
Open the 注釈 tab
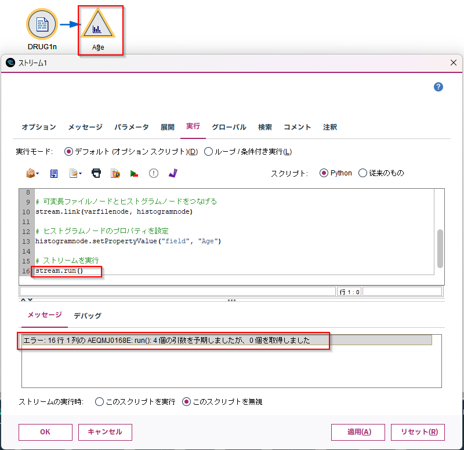[x=330, y=127]
